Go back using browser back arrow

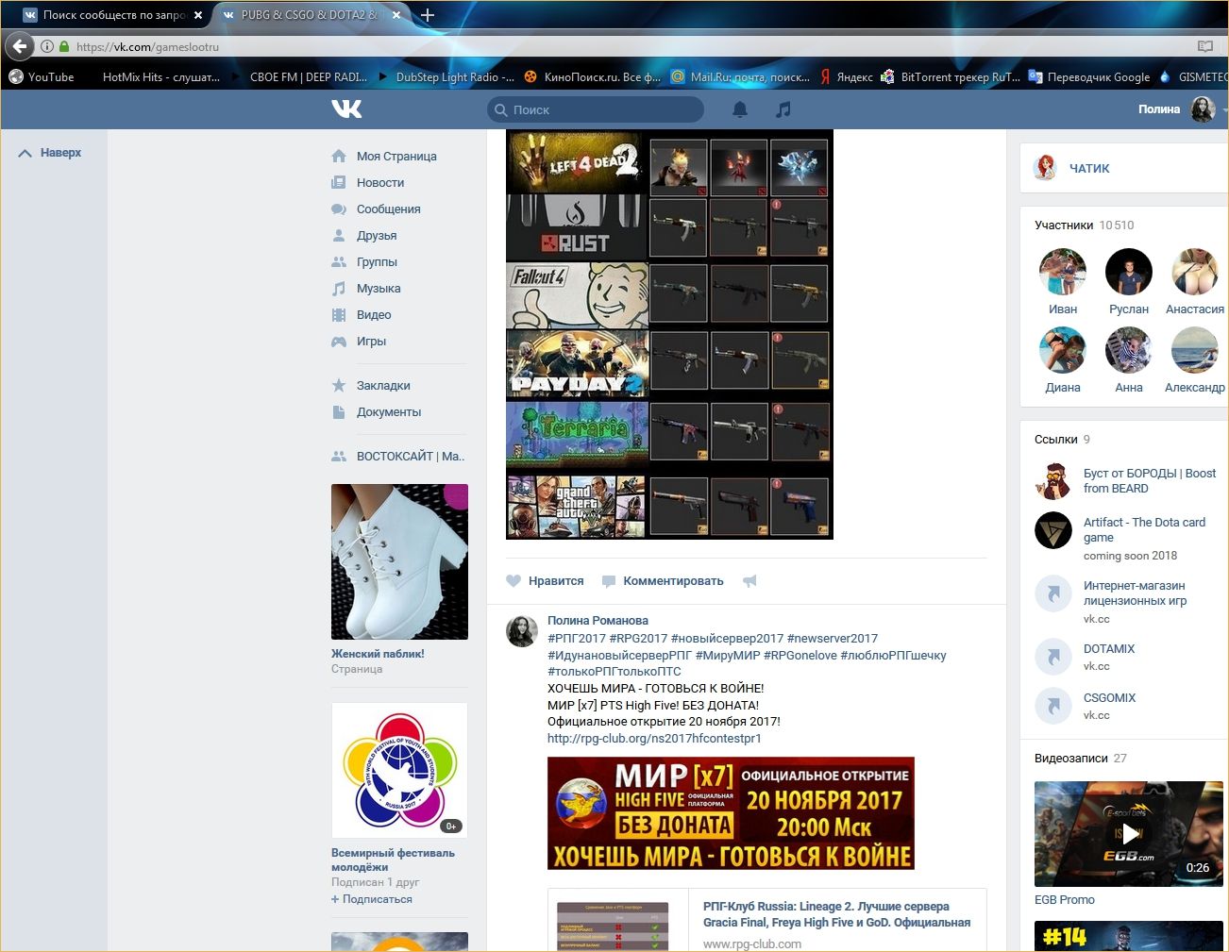(x=20, y=46)
